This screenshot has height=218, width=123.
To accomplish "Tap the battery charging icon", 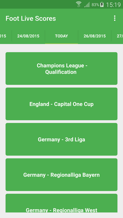I will (102, 5).
